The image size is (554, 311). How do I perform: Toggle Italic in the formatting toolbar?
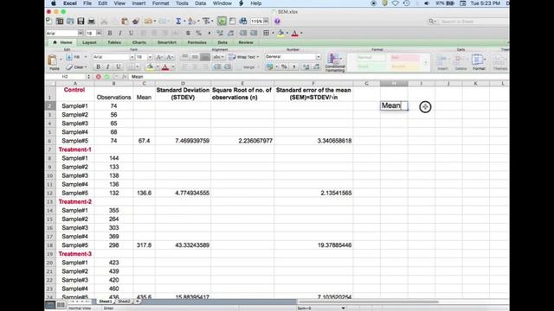pyautogui.click(x=119, y=33)
